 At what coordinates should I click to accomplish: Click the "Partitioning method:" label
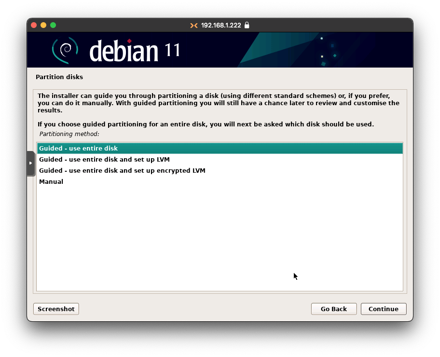(69, 134)
